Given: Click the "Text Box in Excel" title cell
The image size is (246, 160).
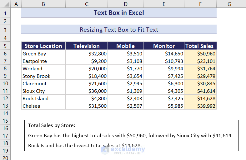Looking at the screenshot, I should pos(119,13).
